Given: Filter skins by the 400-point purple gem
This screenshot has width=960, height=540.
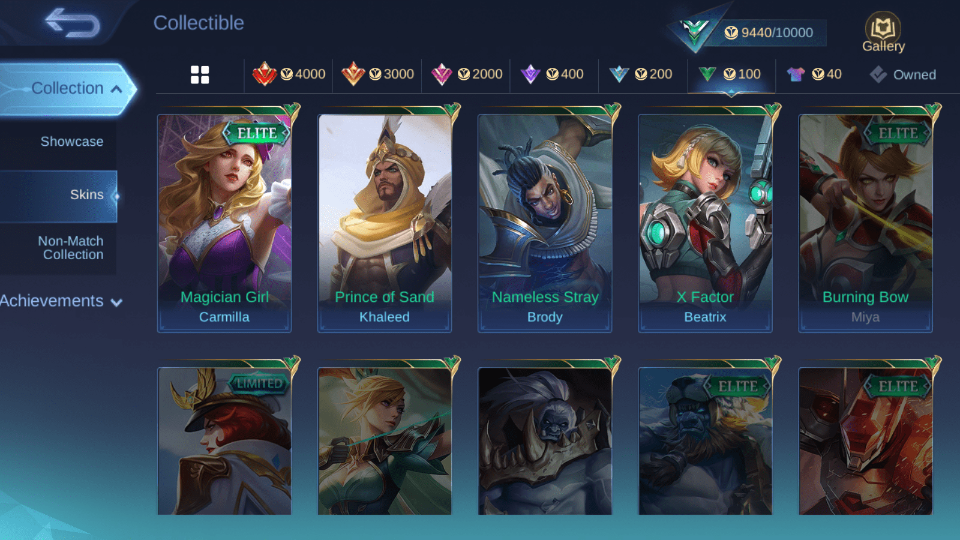Looking at the screenshot, I should click(552, 74).
